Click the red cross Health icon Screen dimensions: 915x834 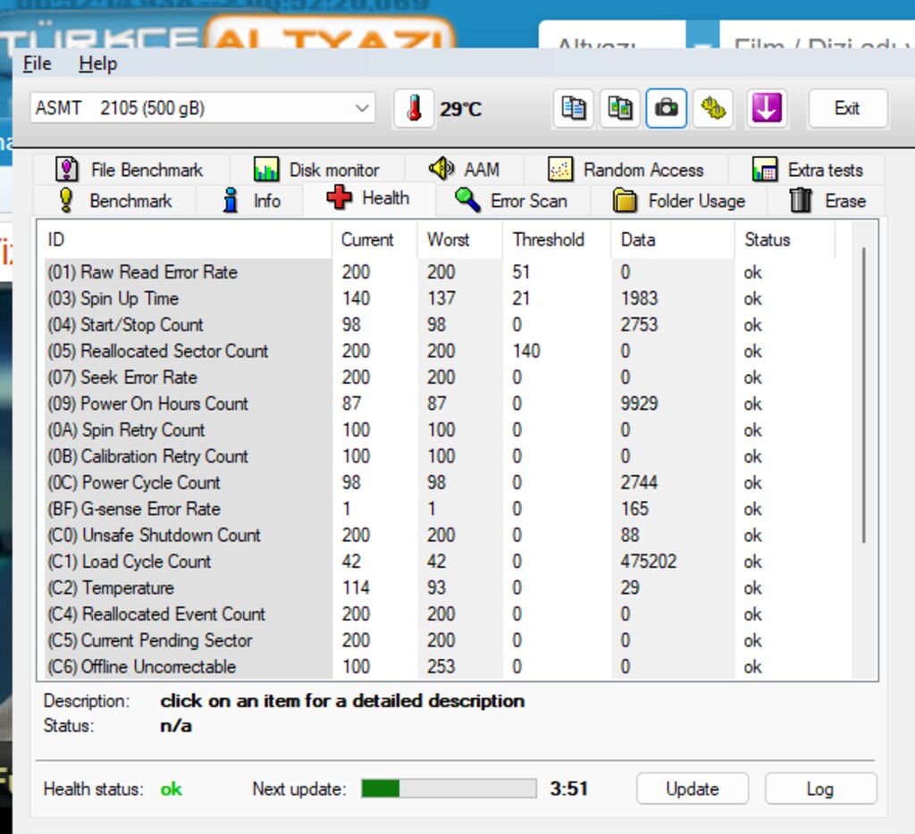coord(339,197)
